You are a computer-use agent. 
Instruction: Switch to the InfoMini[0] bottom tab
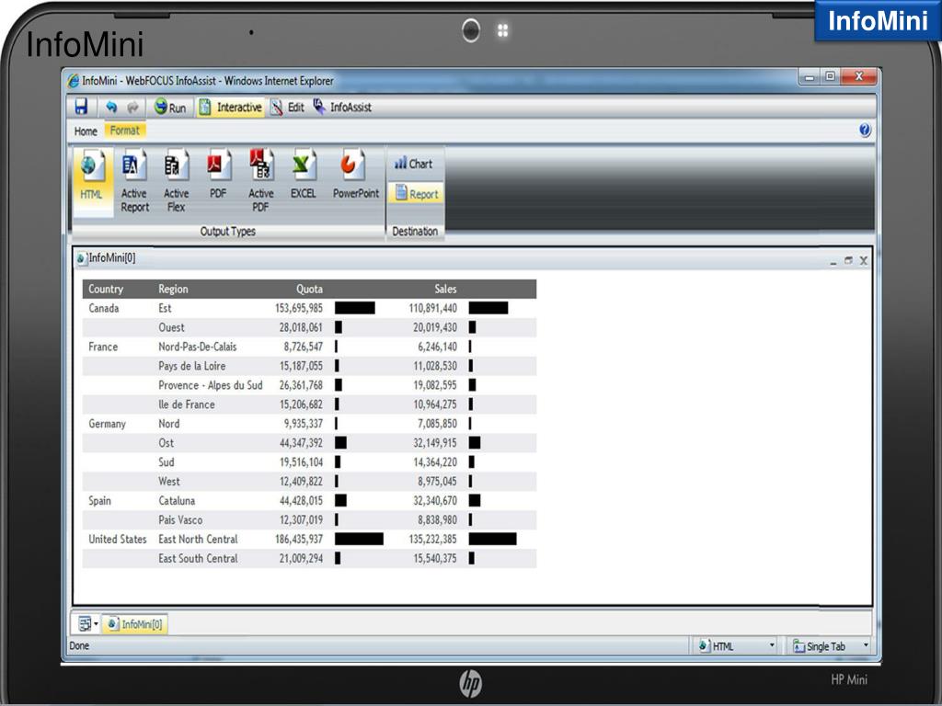(134, 624)
